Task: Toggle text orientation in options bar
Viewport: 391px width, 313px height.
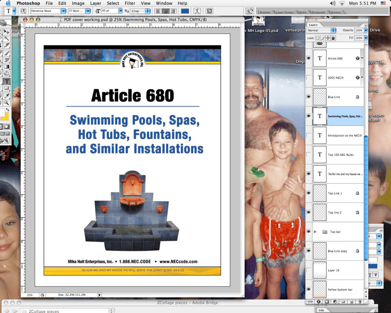Action: 23,11
